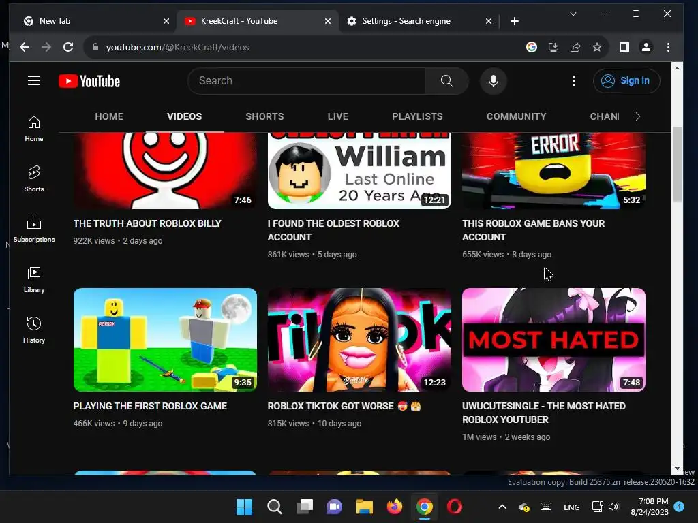Launch Opera from the taskbar
This screenshot has height=523, width=698.
(455, 507)
